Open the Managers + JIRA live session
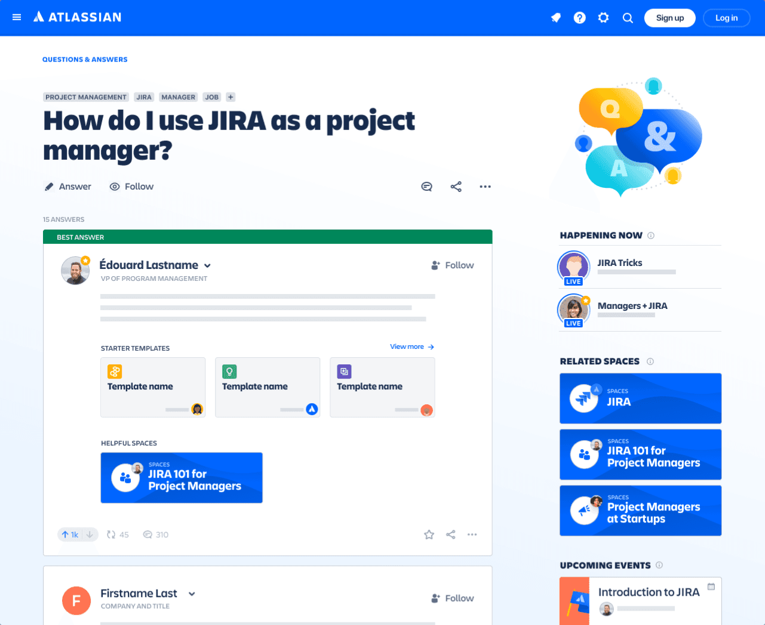Screen dimensions: 765x625 pos(640,310)
